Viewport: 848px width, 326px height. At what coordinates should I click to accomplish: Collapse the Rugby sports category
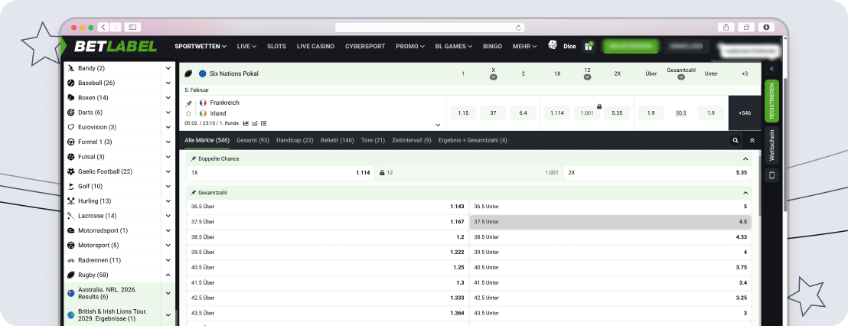tap(168, 275)
